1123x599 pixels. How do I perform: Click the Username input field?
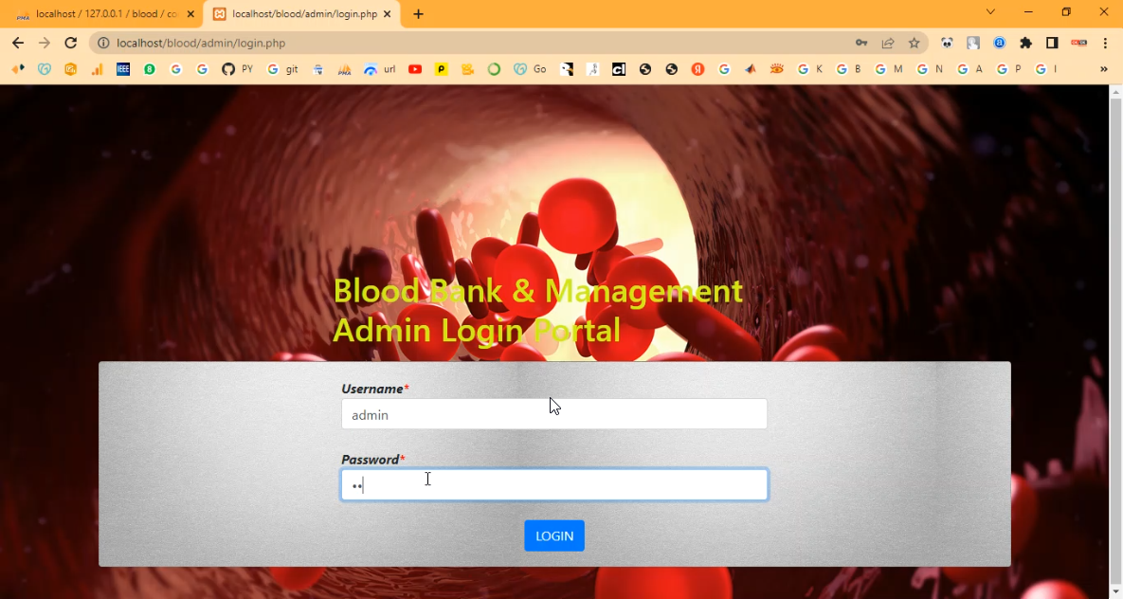click(x=553, y=414)
